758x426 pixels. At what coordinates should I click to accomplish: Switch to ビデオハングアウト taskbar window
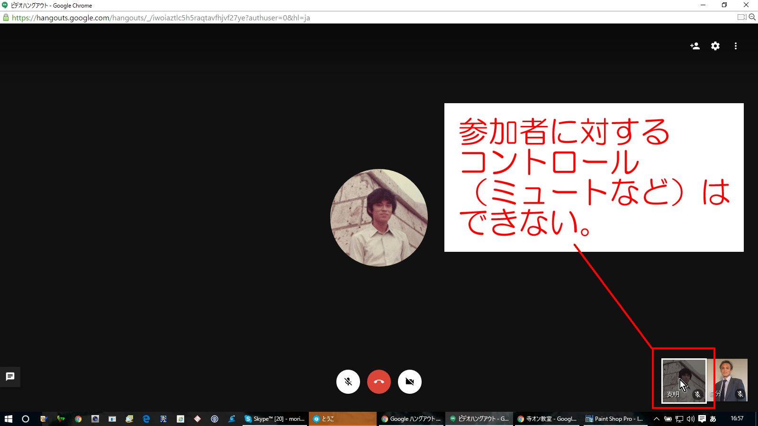(x=479, y=419)
